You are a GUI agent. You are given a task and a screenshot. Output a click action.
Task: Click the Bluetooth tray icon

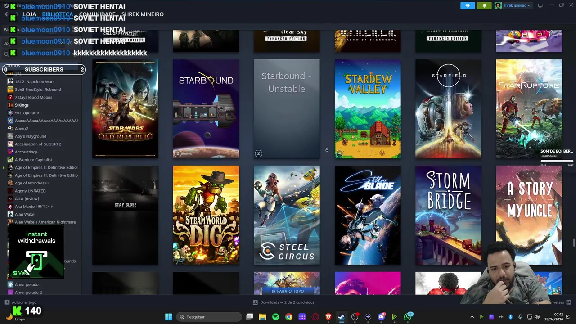510,317
